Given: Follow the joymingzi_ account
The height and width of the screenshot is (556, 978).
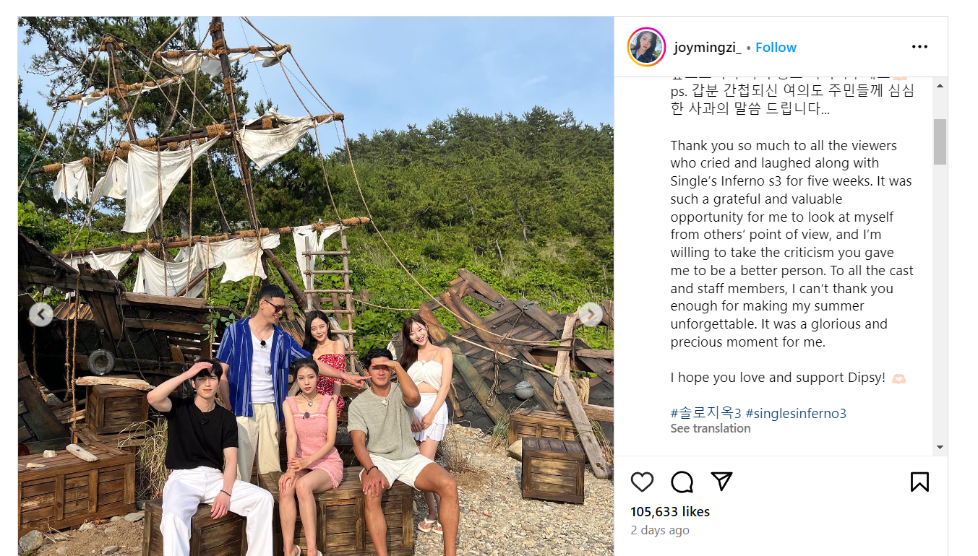Looking at the screenshot, I should pos(776,48).
